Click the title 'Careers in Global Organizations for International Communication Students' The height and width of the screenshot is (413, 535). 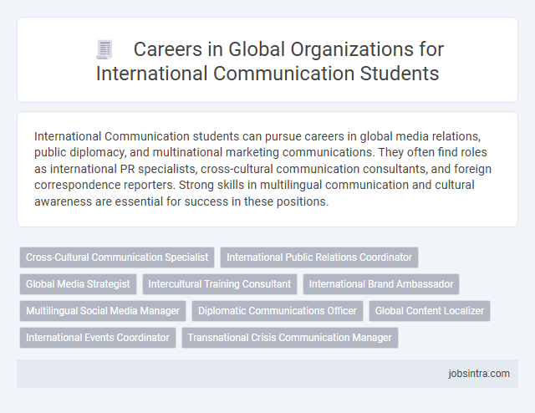(269, 61)
